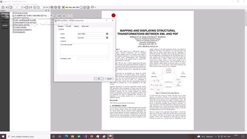This screenshot has width=247, height=139.
Task: Click the screenshot camera tool
Action: [x=85, y=7]
